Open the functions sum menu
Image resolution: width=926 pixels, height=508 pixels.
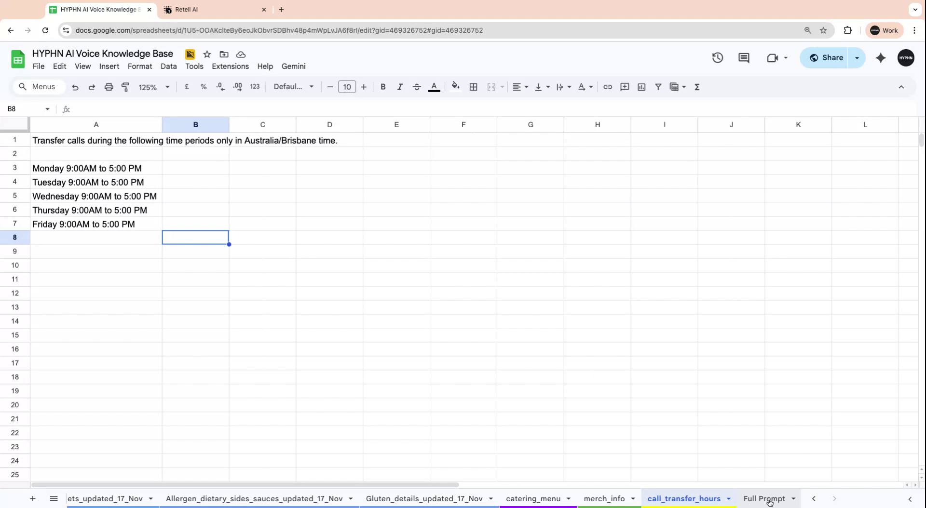tap(697, 87)
